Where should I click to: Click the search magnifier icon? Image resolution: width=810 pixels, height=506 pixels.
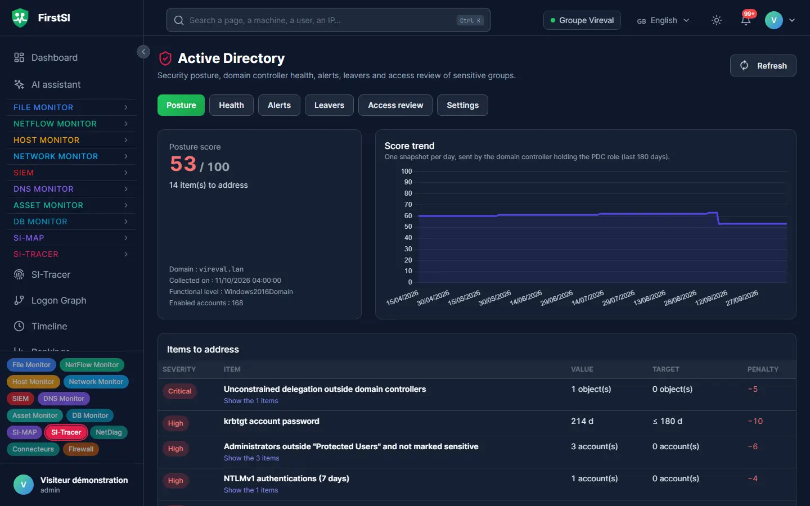pyautogui.click(x=179, y=20)
